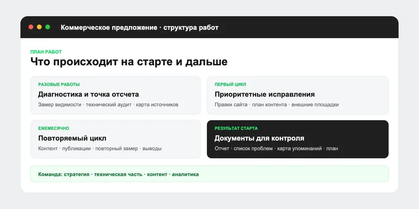Click the yellow minimize window dot
This screenshot has width=419, height=209.
click(39, 27)
